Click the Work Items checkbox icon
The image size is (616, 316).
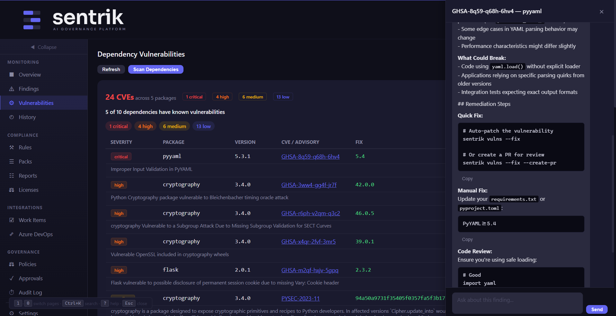12,220
